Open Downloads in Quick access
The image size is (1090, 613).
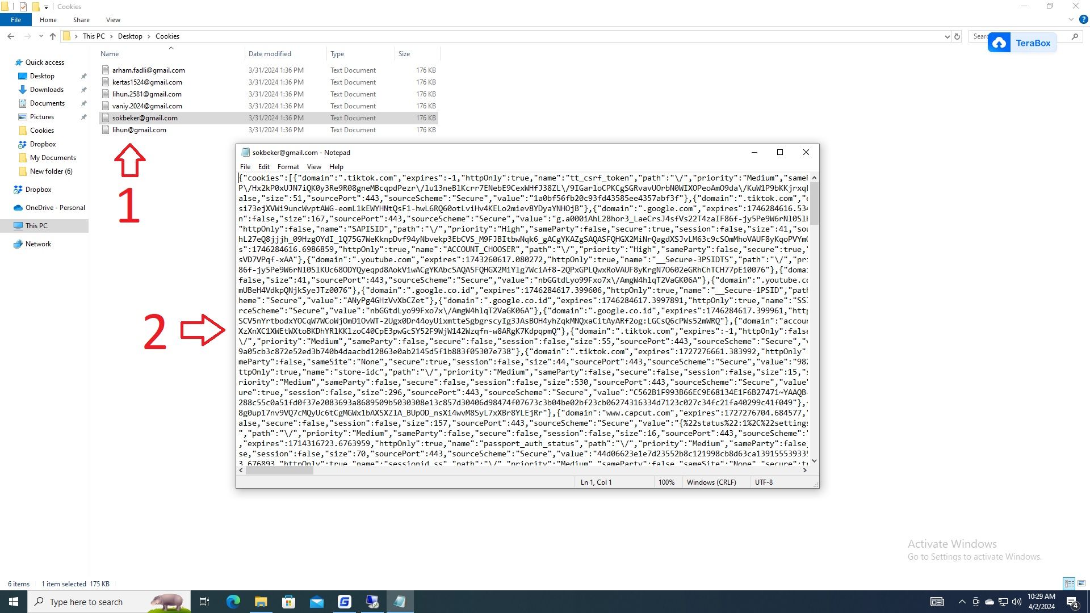pyautogui.click(x=47, y=90)
